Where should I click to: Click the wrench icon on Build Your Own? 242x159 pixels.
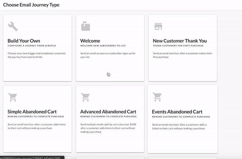pyautogui.click(x=13, y=26)
